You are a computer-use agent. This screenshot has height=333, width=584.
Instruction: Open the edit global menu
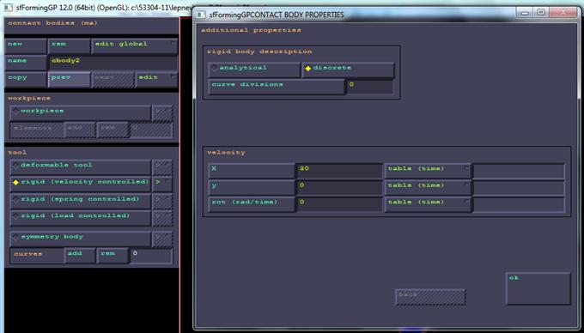135,45
